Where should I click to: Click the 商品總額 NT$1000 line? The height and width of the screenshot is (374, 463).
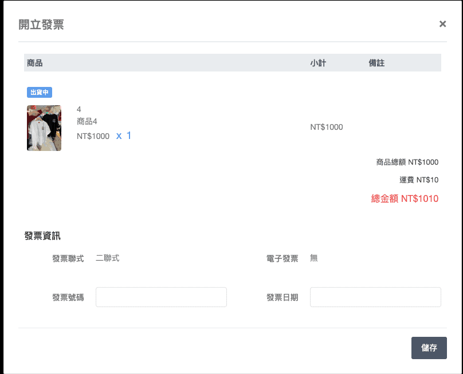point(407,162)
